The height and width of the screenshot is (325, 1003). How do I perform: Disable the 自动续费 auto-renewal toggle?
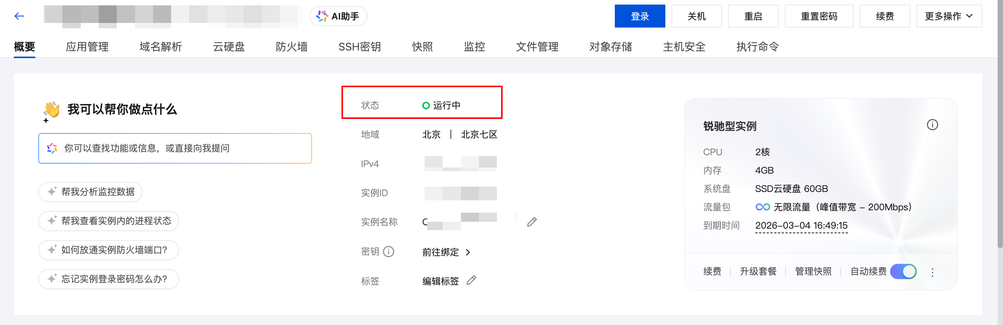coord(903,272)
